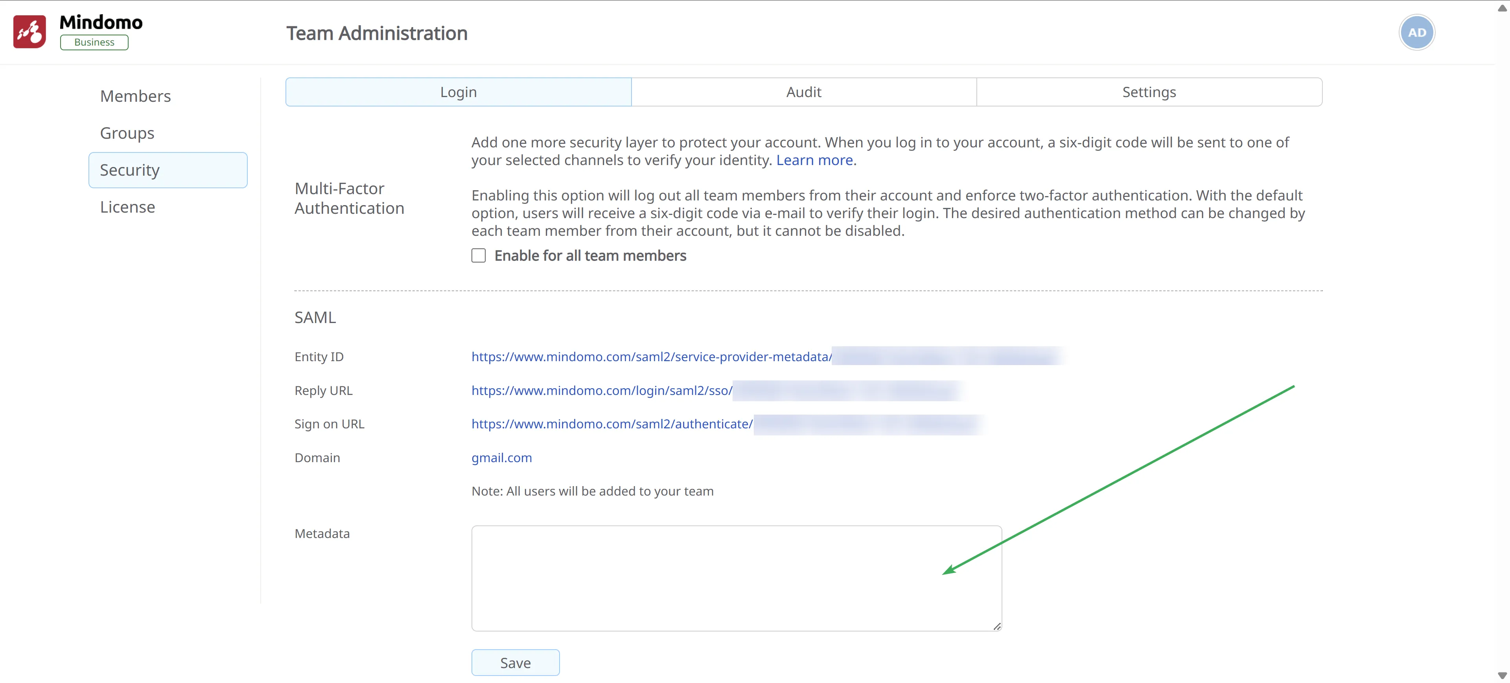Open the Settings tab
The height and width of the screenshot is (683, 1510).
tap(1148, 92)
